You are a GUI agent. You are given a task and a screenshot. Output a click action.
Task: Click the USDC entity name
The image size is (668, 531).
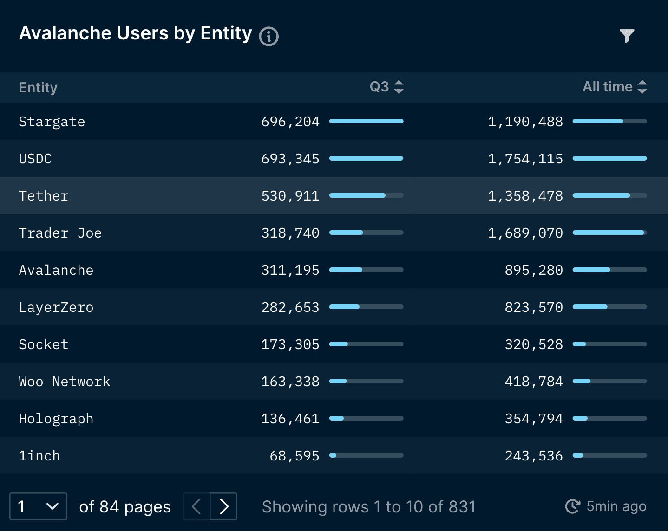pos(35,159)
